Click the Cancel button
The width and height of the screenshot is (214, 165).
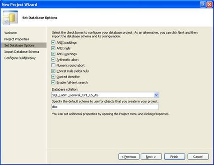(x=198, y=157)
